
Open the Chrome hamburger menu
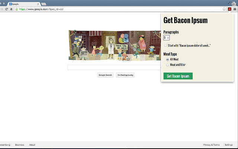[235, 9]
